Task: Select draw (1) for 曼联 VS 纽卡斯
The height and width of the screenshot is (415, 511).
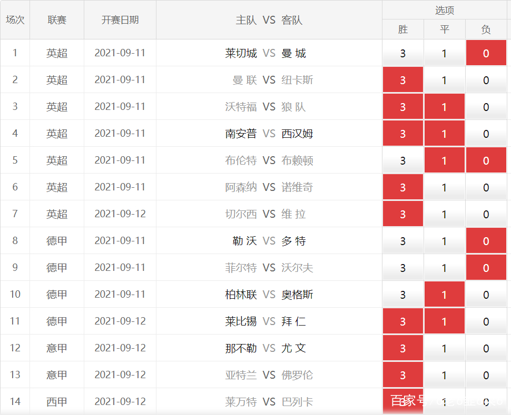Action: click(x=444, y=80)
